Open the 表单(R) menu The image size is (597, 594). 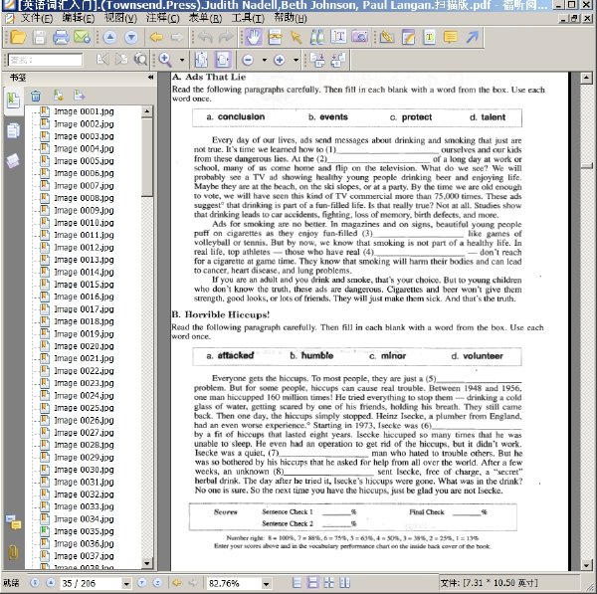[205, 18]
